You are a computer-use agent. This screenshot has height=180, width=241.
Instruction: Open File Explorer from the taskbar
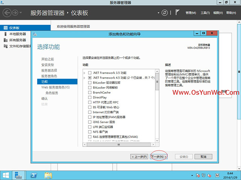point(48,175)
